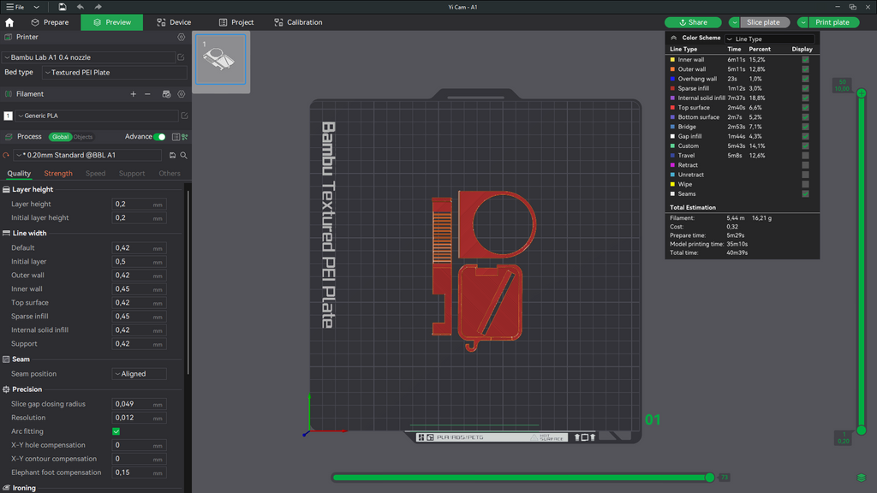Open the Calibration tab
Screen dimensions: 877x493
click(298, 22)
